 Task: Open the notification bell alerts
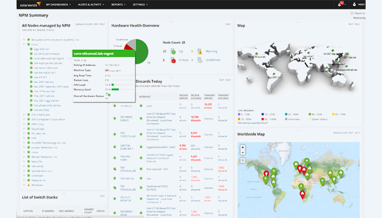(340, 4)
